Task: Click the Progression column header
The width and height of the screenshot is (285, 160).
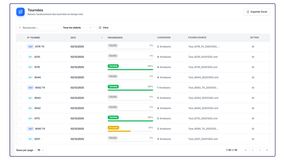Action: pyautogui.click(x=115, y=38)
